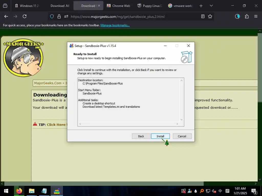Toggle reader view icon

point(203,16)
